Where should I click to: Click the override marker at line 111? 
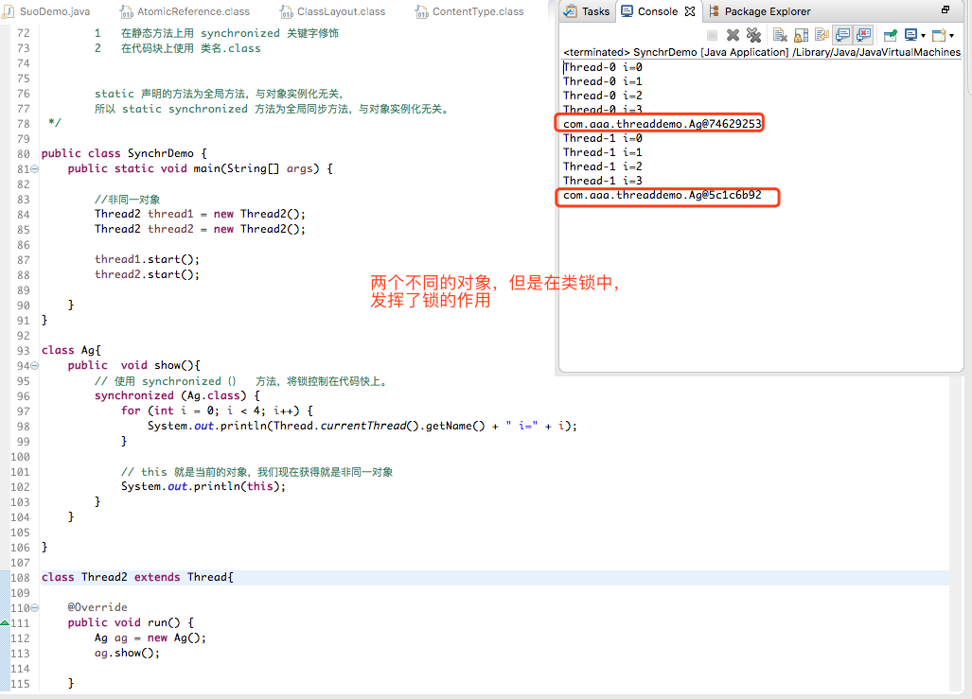pyautogui.click(x=5, y=622)
